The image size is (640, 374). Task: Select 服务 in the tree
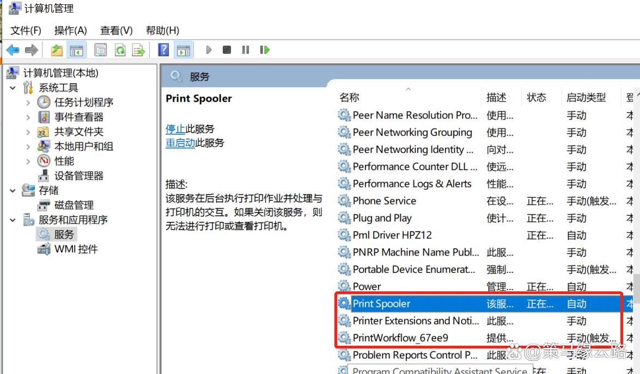64,234
